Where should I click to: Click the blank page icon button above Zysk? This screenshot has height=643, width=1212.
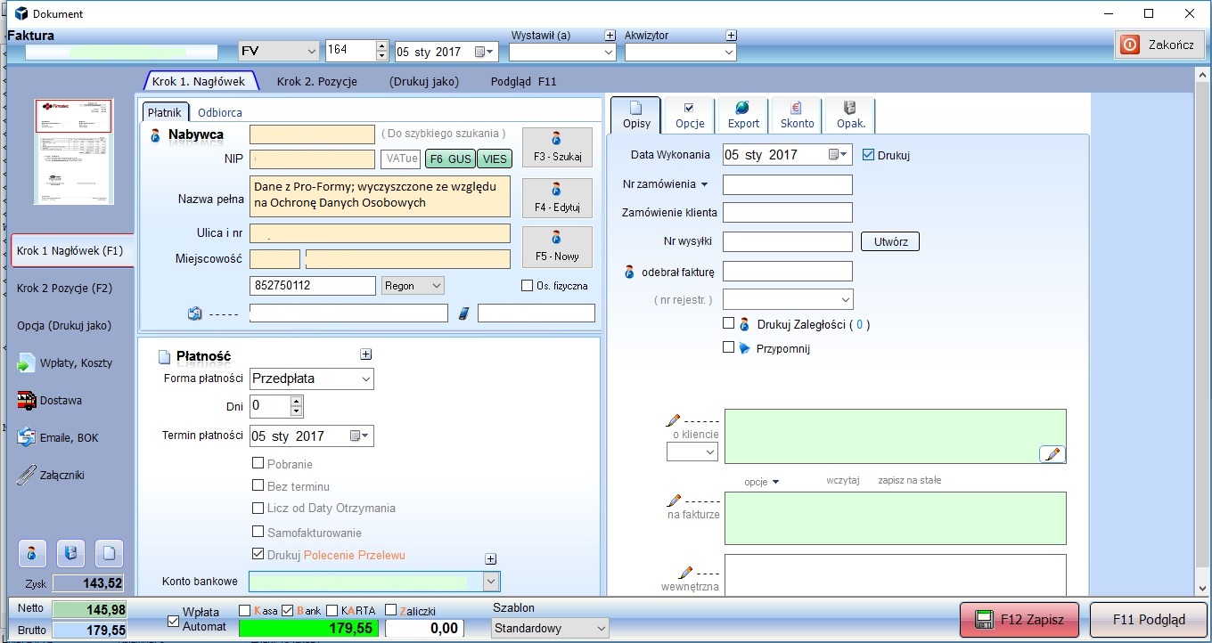pos(109,553)
